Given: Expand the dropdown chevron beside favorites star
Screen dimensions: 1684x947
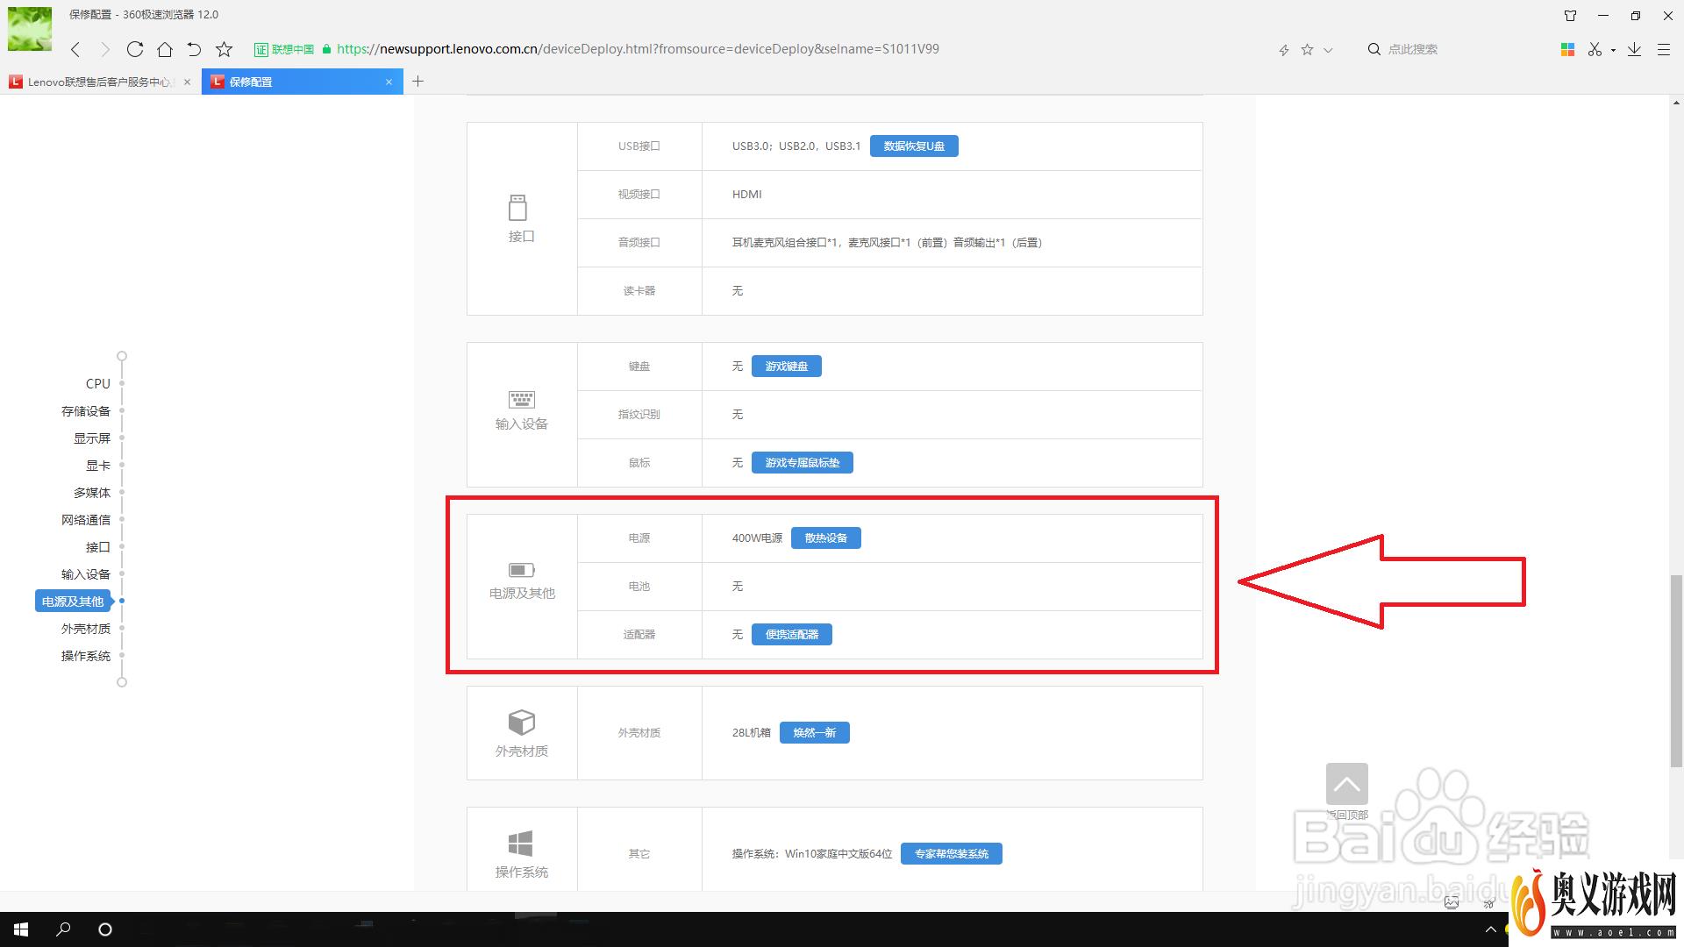Looking at the screenshot, I should (x=1328, y=50).
